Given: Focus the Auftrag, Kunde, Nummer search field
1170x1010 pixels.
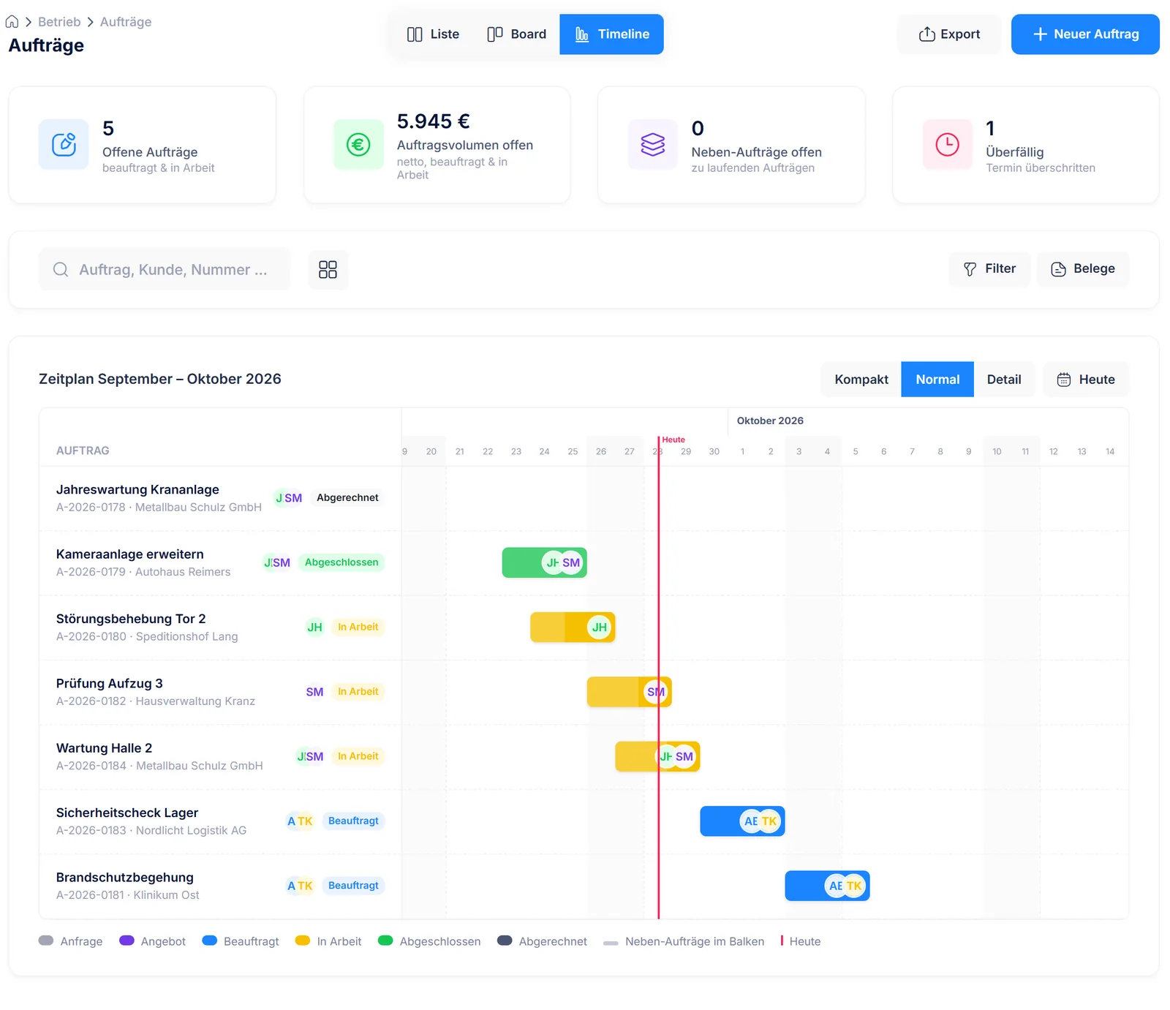Looking at the screenshot, I should 165,270.
